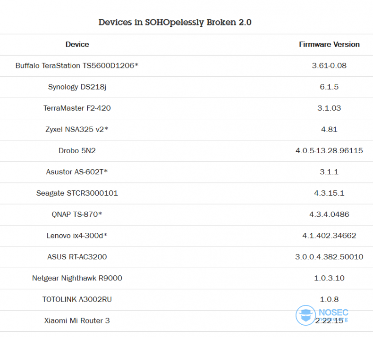
Task: Select the Lenovo ix4-300d* cell
Action: coord(77,236)
